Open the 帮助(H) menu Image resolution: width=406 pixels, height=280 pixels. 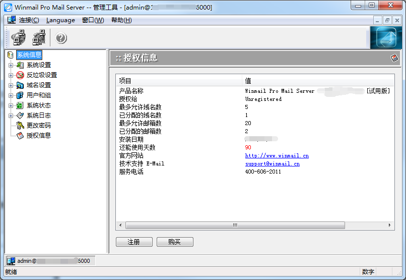coord(121,20)
